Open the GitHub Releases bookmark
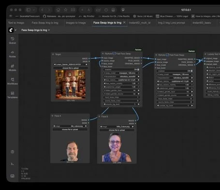 [59, 16]
